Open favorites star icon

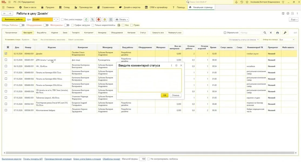click(x=247, y=2)
